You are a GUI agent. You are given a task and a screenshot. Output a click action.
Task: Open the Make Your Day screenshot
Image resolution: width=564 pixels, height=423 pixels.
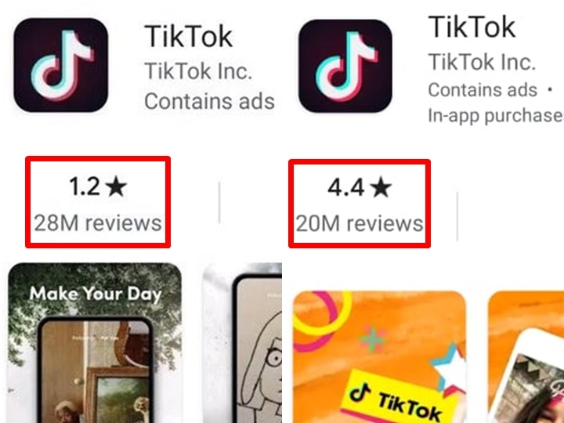pos(95,343)
